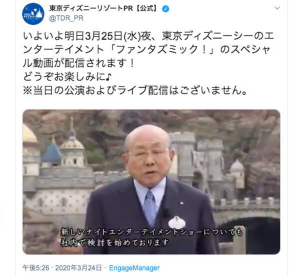This screenshot has height=276, width=300.
Task: Open the 東京ディズニーリゾートPR【公式】 display name
Action: pos(104,8)
